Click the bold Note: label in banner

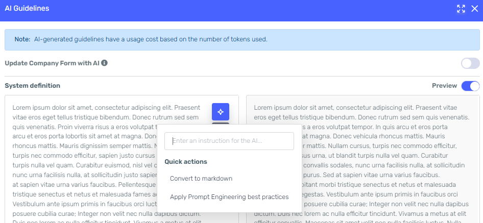pos(22,39)
